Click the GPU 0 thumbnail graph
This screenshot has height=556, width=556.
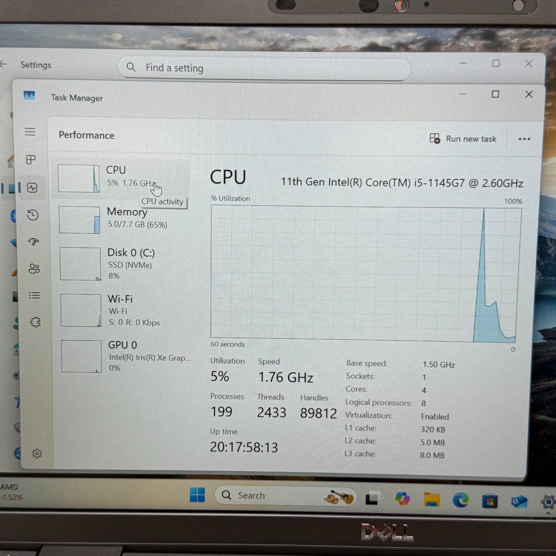(81, 356)
